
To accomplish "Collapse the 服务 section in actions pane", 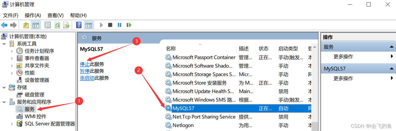I will pyautogui.click(x=391, y=47).
